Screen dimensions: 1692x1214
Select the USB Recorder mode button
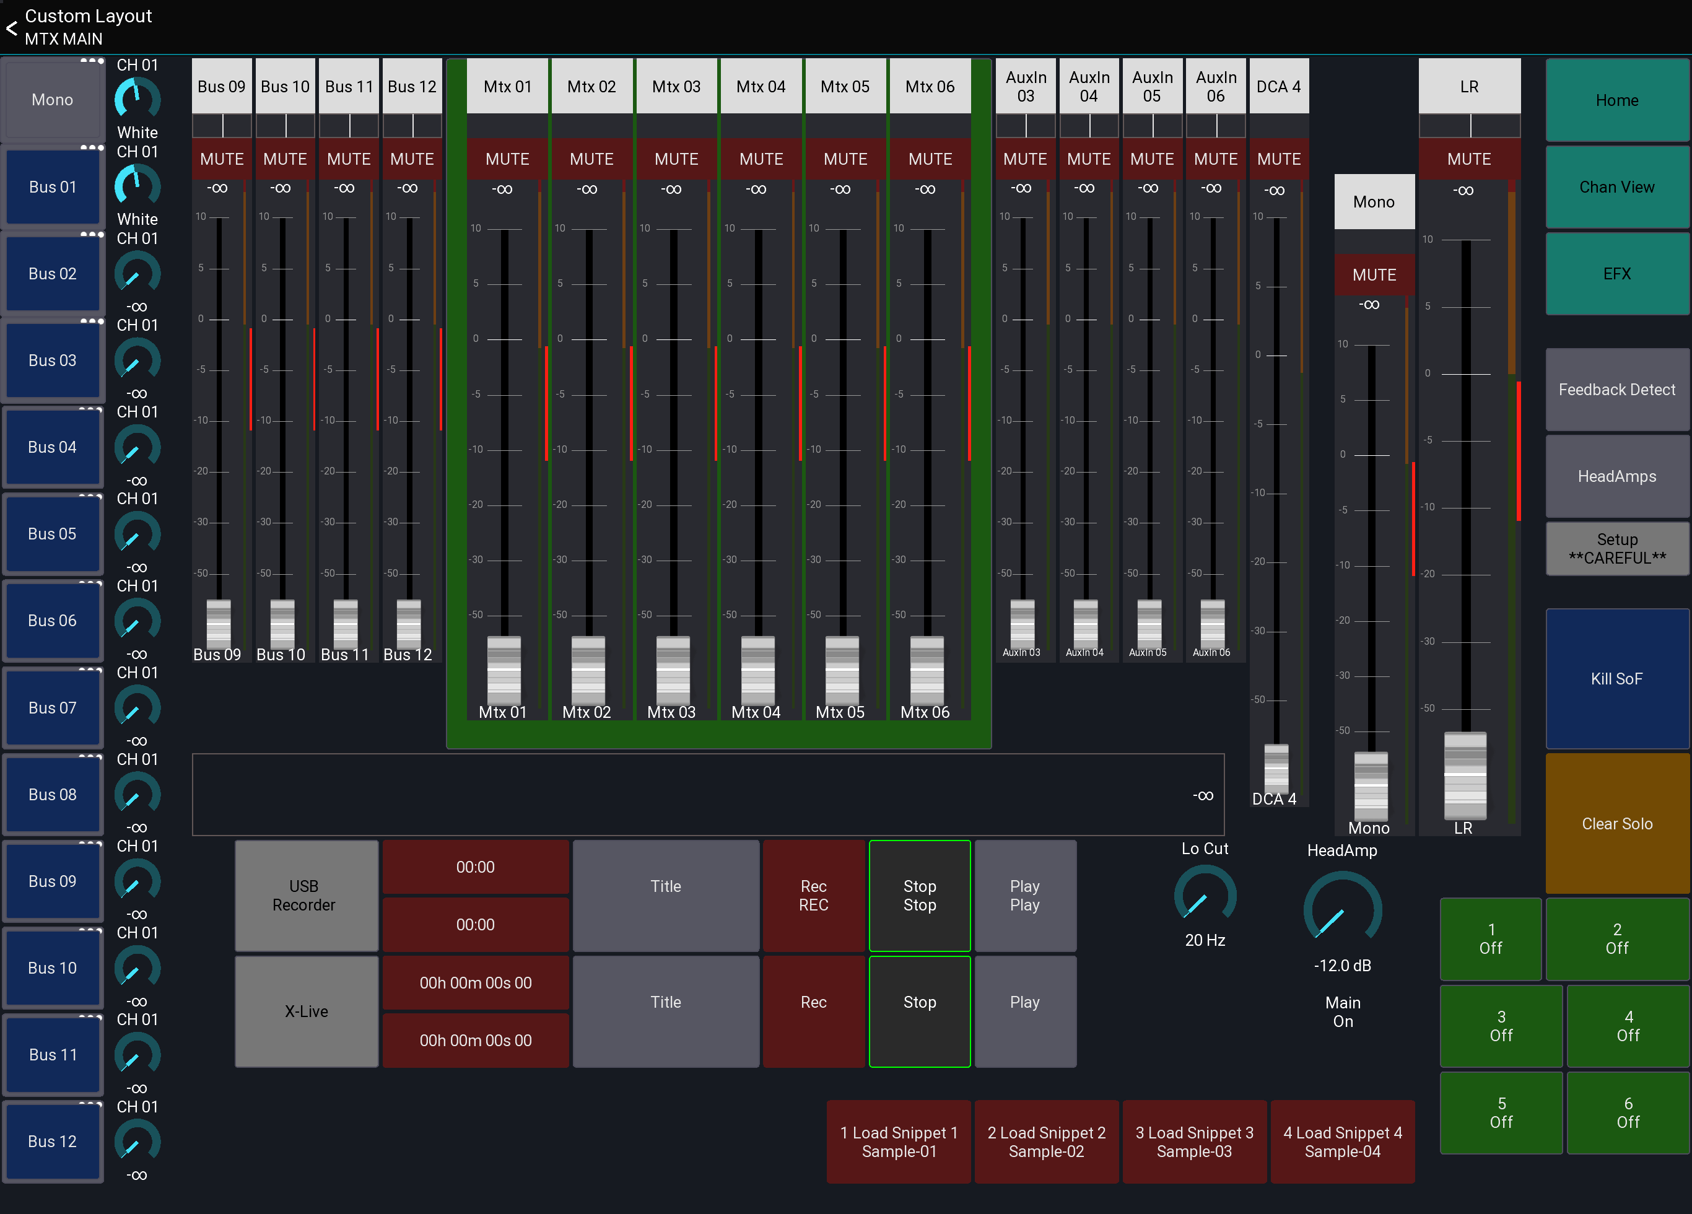click(306, 896)
